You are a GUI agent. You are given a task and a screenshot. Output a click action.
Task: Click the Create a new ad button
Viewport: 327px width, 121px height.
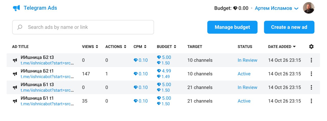tap(289, 27)
